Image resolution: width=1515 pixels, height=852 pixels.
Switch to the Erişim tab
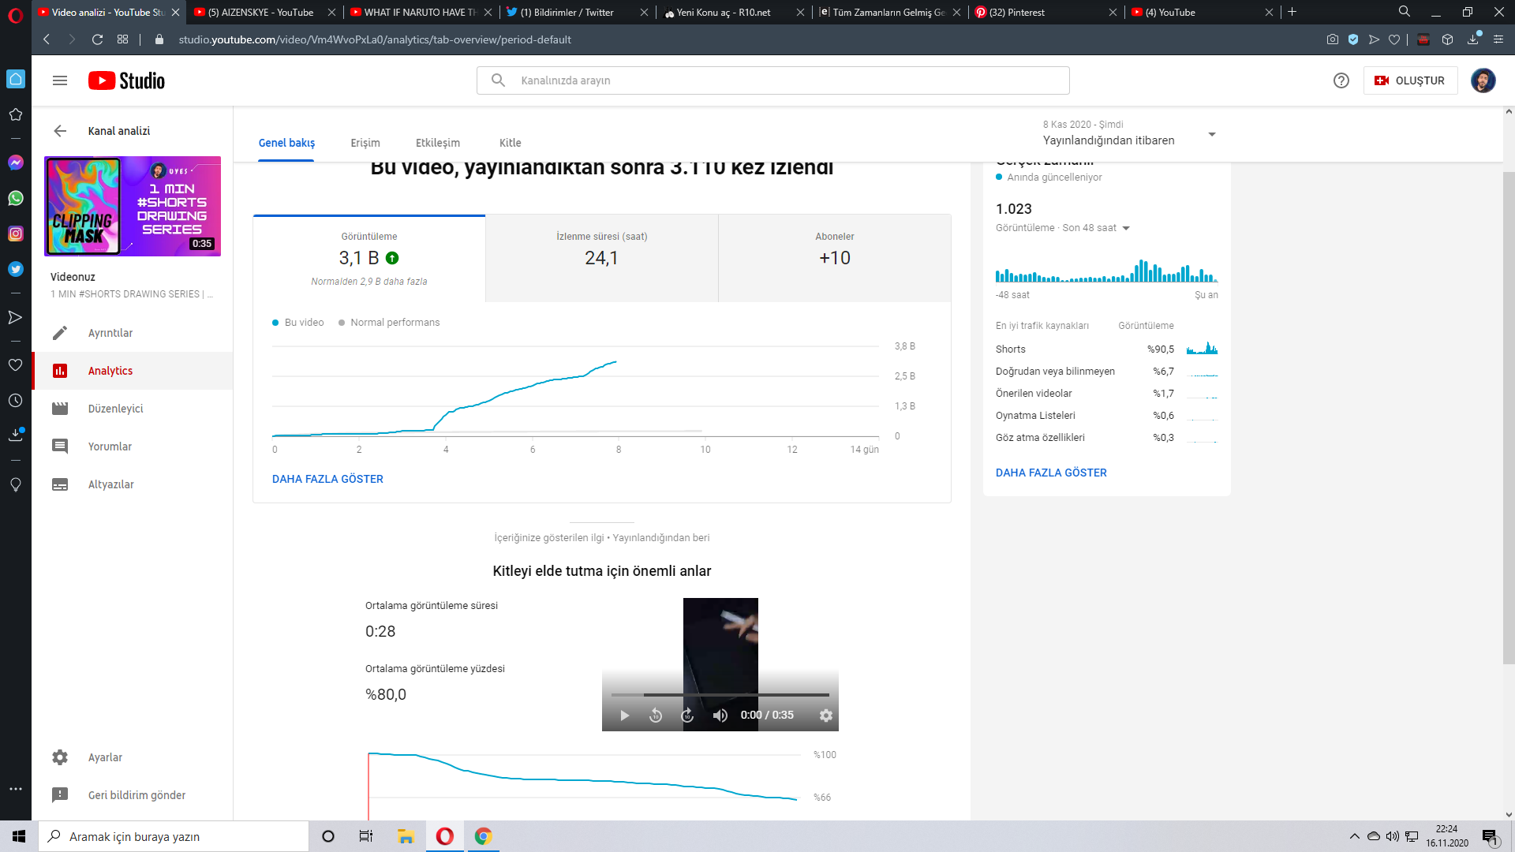coord(365,143)
